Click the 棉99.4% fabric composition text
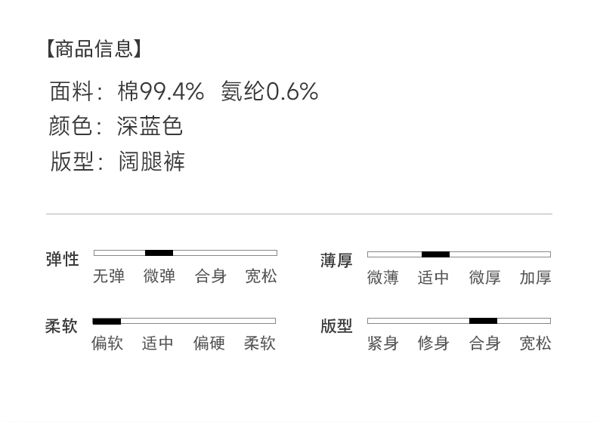597x422 pixels. coord(160,92)
